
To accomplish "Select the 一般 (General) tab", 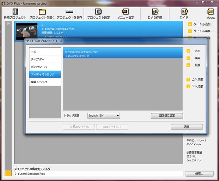I will [45, 52].
